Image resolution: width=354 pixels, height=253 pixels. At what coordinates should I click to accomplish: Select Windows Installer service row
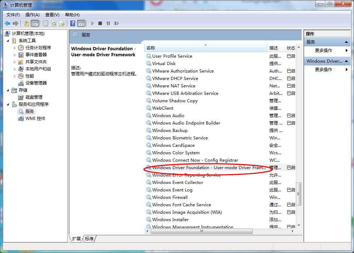220,220
